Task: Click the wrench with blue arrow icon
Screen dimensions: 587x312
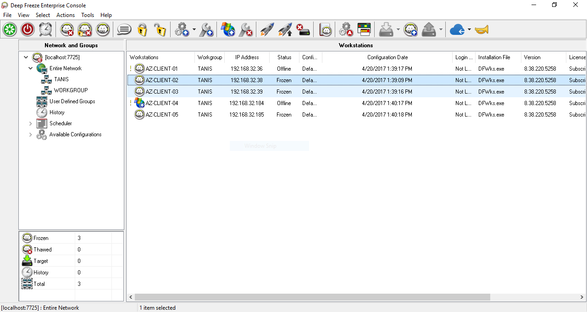Action: [206, 30]
